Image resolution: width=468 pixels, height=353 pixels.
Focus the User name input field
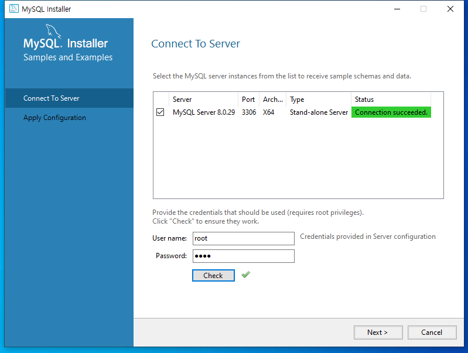[244, 238]
